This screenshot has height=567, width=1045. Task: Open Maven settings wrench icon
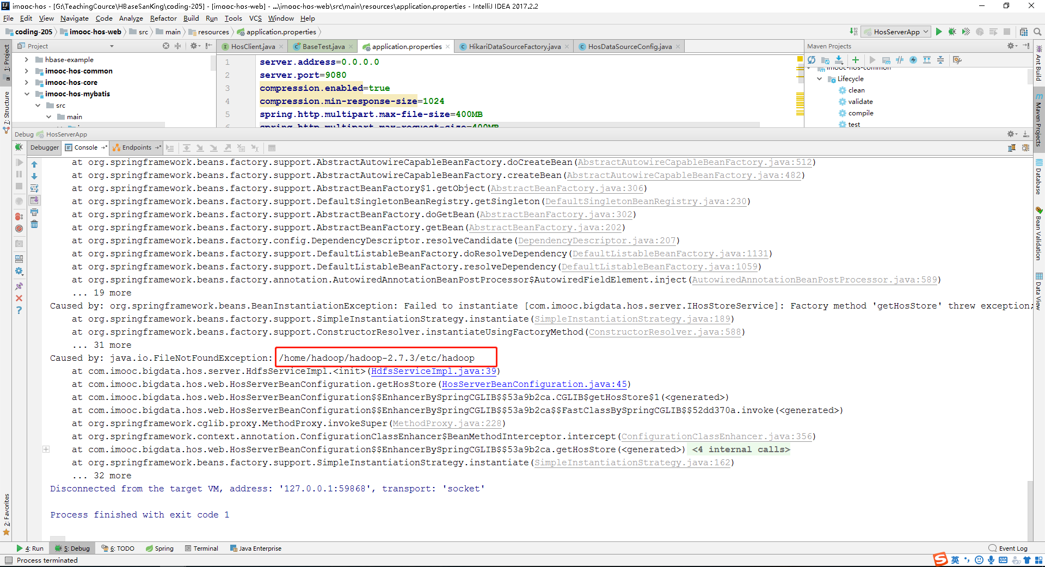click(957, 60)
